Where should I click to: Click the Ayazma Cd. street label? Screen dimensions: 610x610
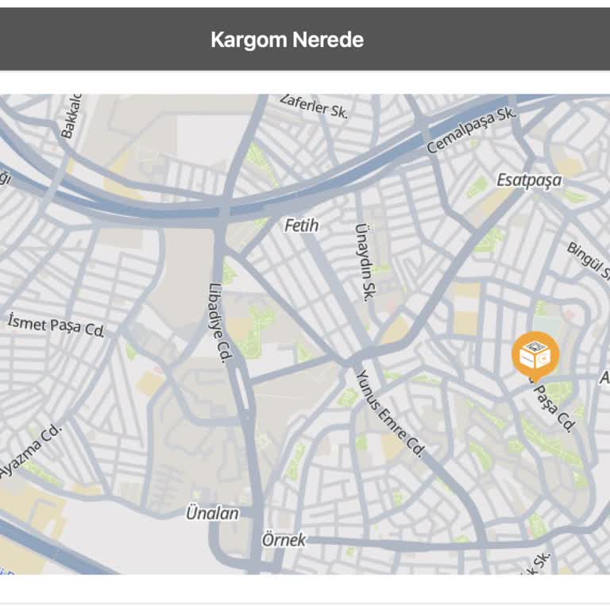(x=31, y=450)
